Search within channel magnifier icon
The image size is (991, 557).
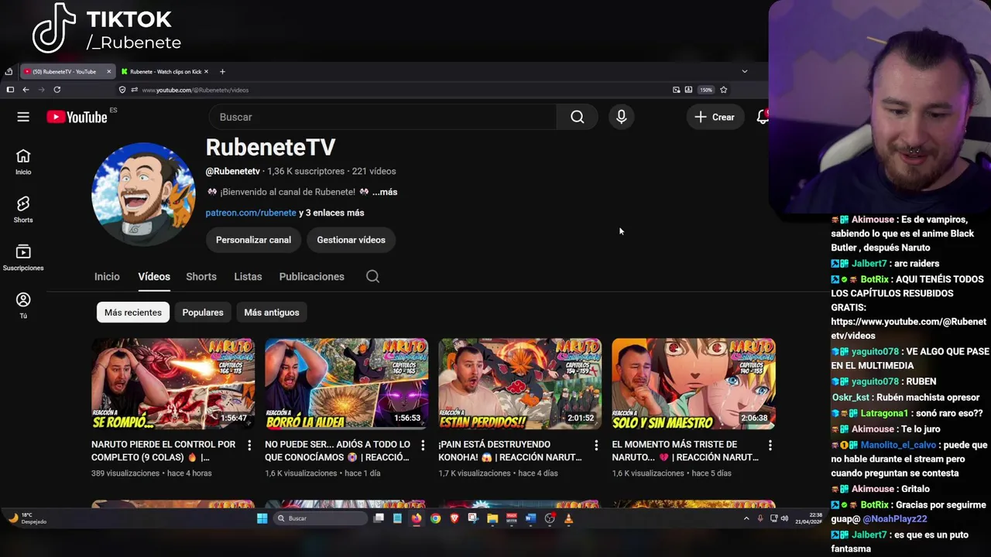coord(372,276)
